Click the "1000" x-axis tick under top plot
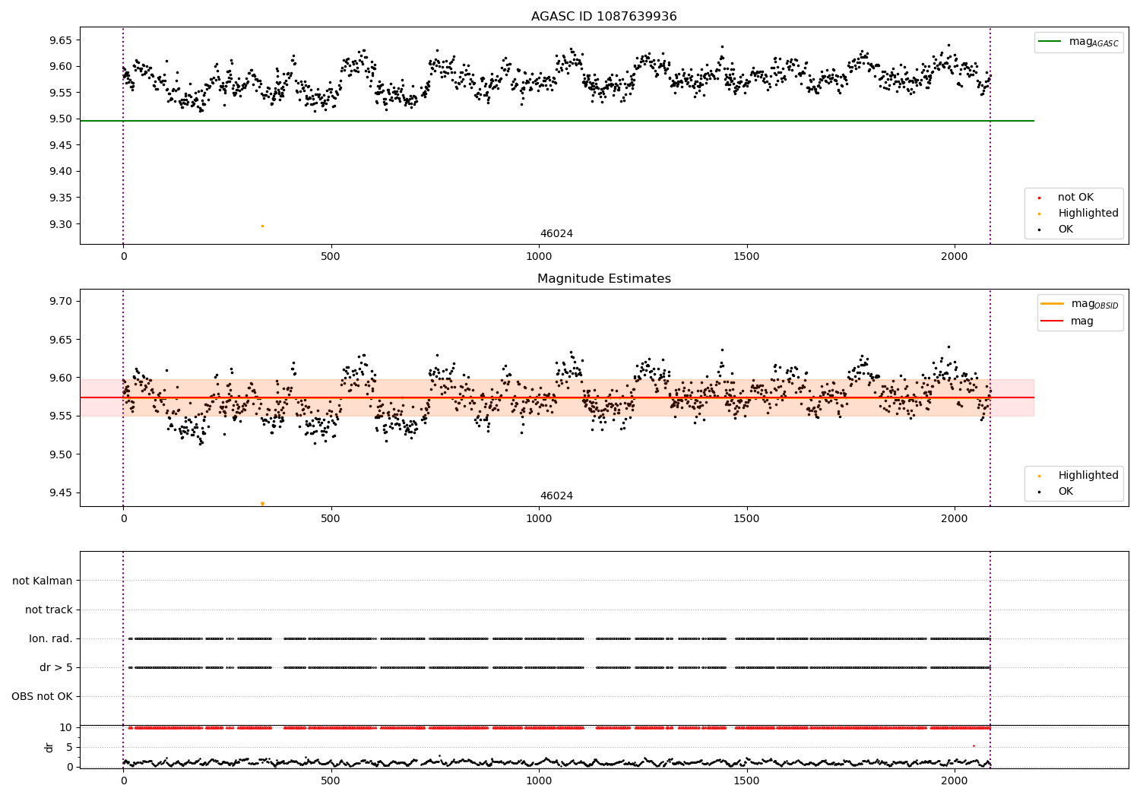This screenshot has height=798, width=1140. (539, 257)
